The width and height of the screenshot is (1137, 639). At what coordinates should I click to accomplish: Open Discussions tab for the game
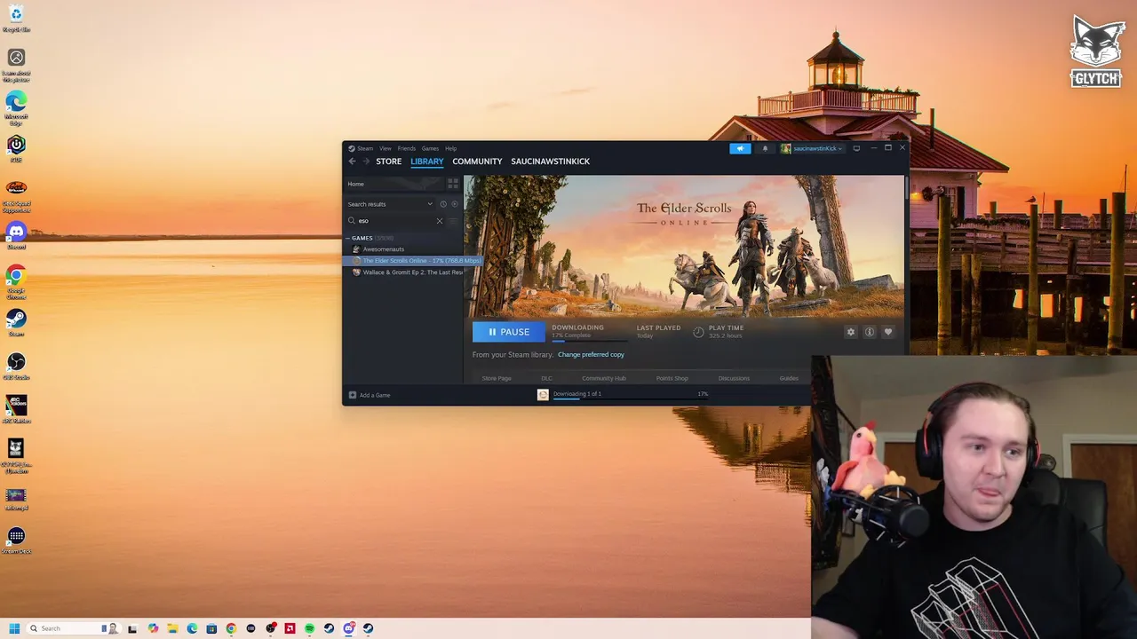(734, 378)
